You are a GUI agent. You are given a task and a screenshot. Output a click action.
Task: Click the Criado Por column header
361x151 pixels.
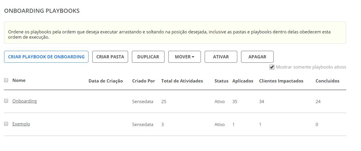pos(144,81)
